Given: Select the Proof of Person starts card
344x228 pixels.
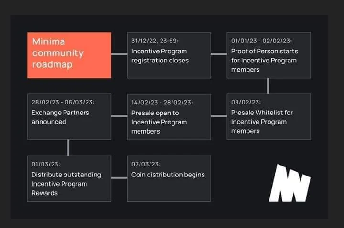Looking at the screenshot, I should 269,55.
